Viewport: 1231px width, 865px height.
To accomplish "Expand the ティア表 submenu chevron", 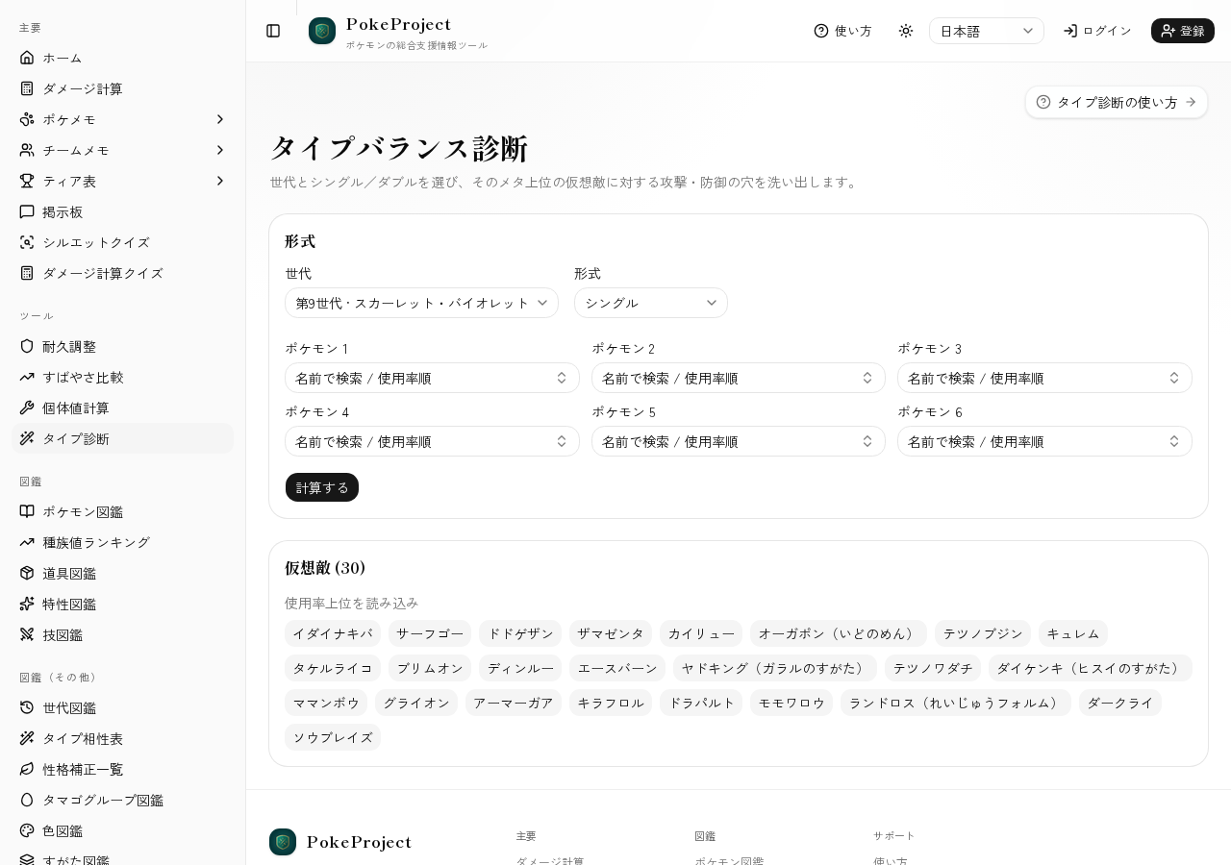I will [x=219, y=181].
